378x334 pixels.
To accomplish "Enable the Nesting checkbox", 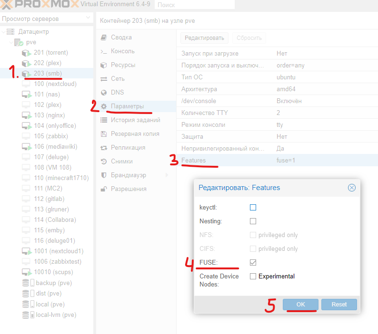I will 253,221.
